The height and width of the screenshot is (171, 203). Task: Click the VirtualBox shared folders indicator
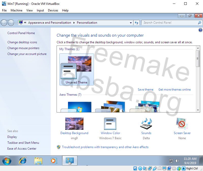pyautogui.click(x=160, y=168)
